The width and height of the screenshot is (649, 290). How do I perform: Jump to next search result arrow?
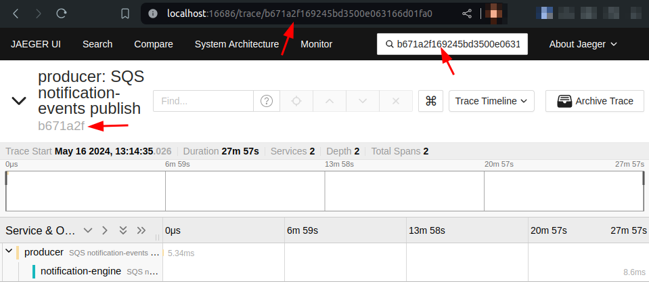[363, 101]
